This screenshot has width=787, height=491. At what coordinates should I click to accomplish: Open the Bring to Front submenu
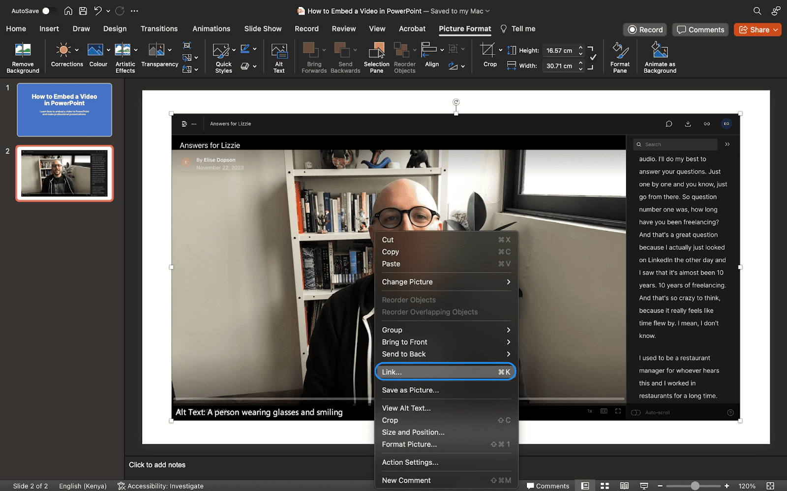pos(446,342)
